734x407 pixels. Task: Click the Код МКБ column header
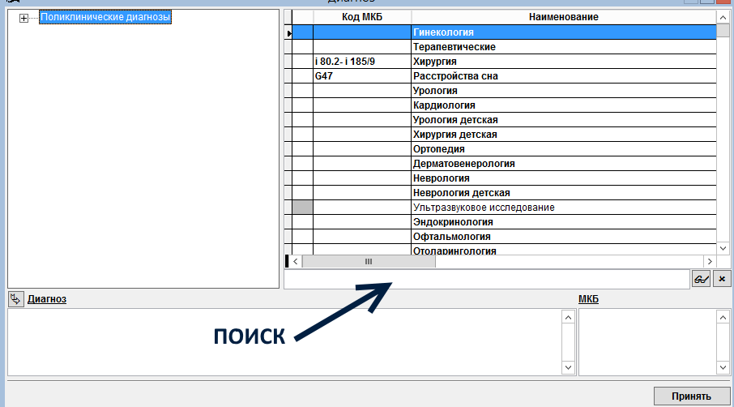(x=361, y=17)
